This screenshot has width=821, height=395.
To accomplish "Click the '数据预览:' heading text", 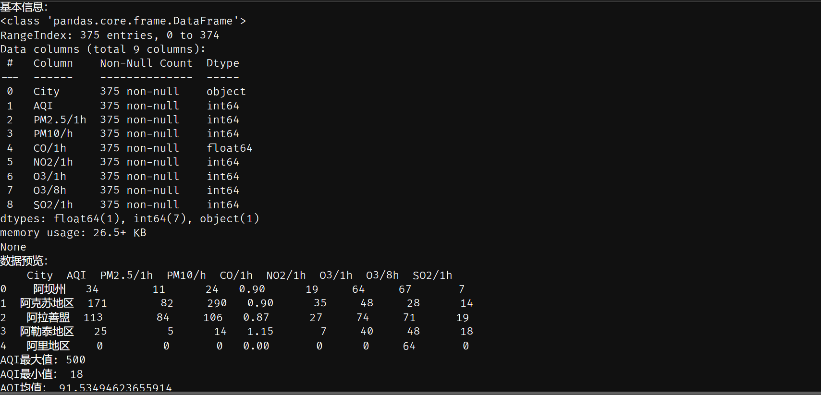I will [x=24, y=261].
